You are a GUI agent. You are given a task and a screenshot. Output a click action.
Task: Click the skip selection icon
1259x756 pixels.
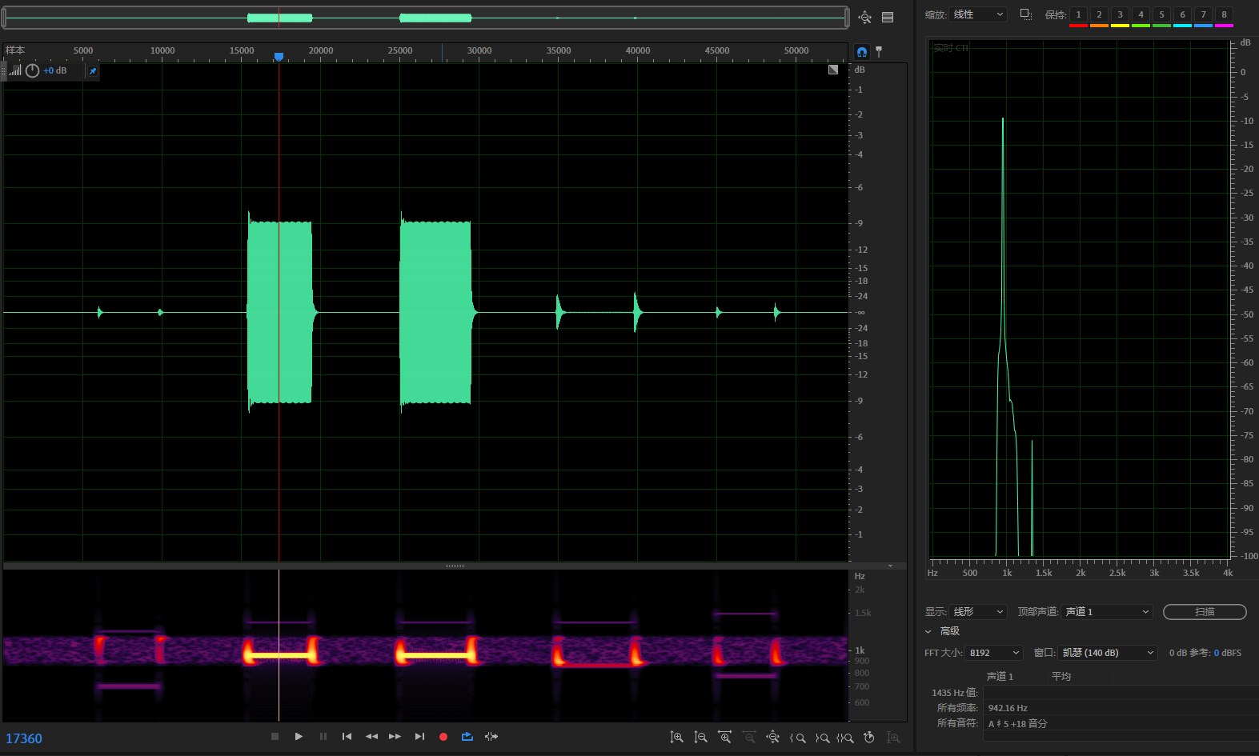coord(491,737)
